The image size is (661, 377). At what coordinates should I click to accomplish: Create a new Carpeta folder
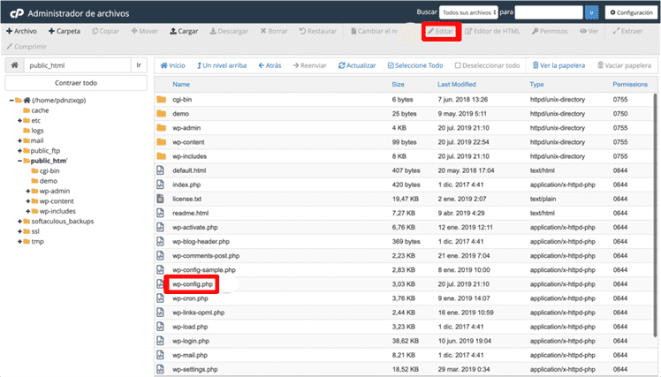point(65,31)
